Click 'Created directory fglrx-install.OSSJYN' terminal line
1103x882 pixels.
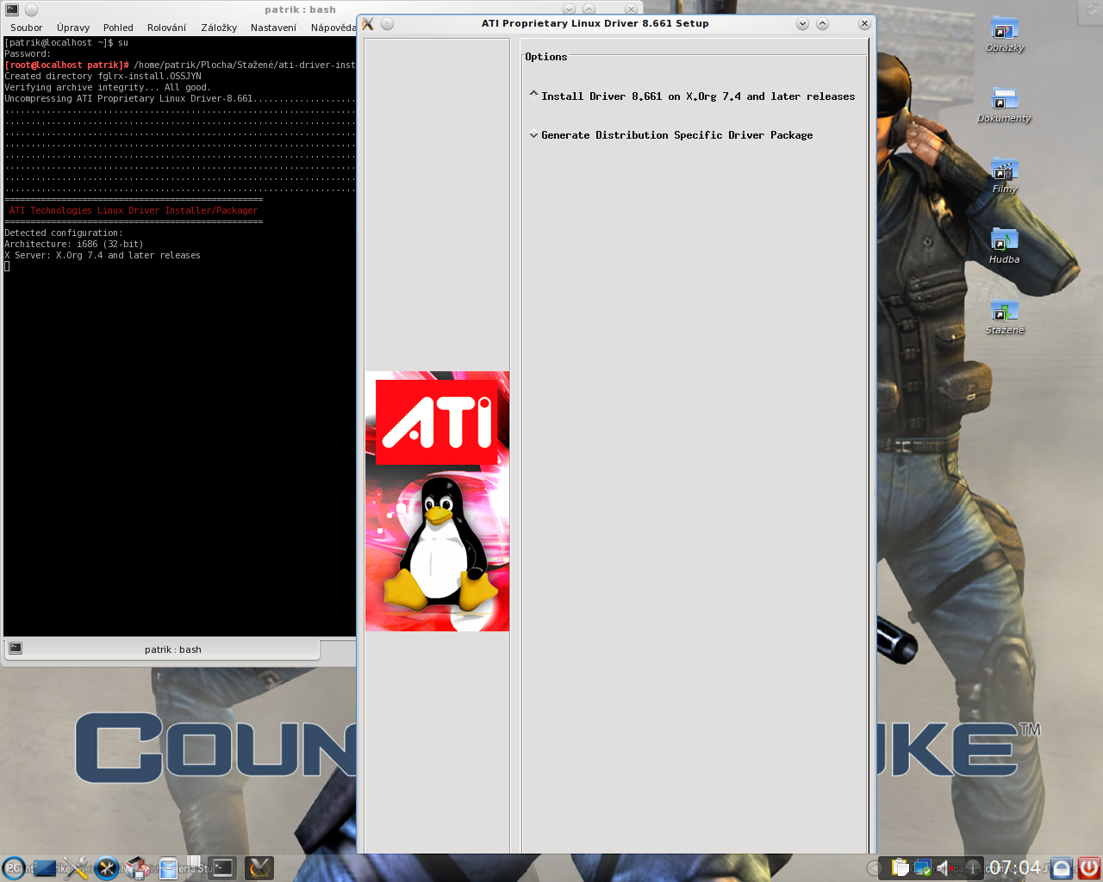[103, 76]
